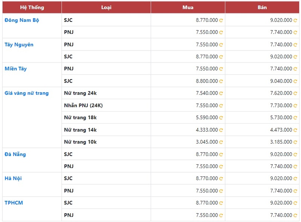Open the Giá vàng nữ trang link
Image resolution: width=301 pixels, height=222 pixels.
tap(27, 93)
